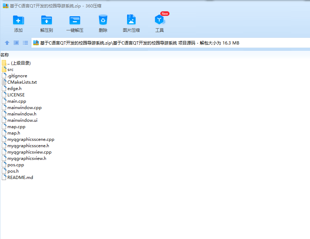Select mainwindow.ui file
This screenshot has height=239, width=310.
(19, 120)
